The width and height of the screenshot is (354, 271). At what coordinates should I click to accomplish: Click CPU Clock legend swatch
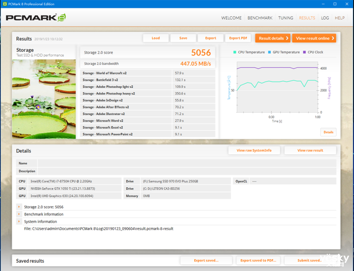(x=304, y=52)
